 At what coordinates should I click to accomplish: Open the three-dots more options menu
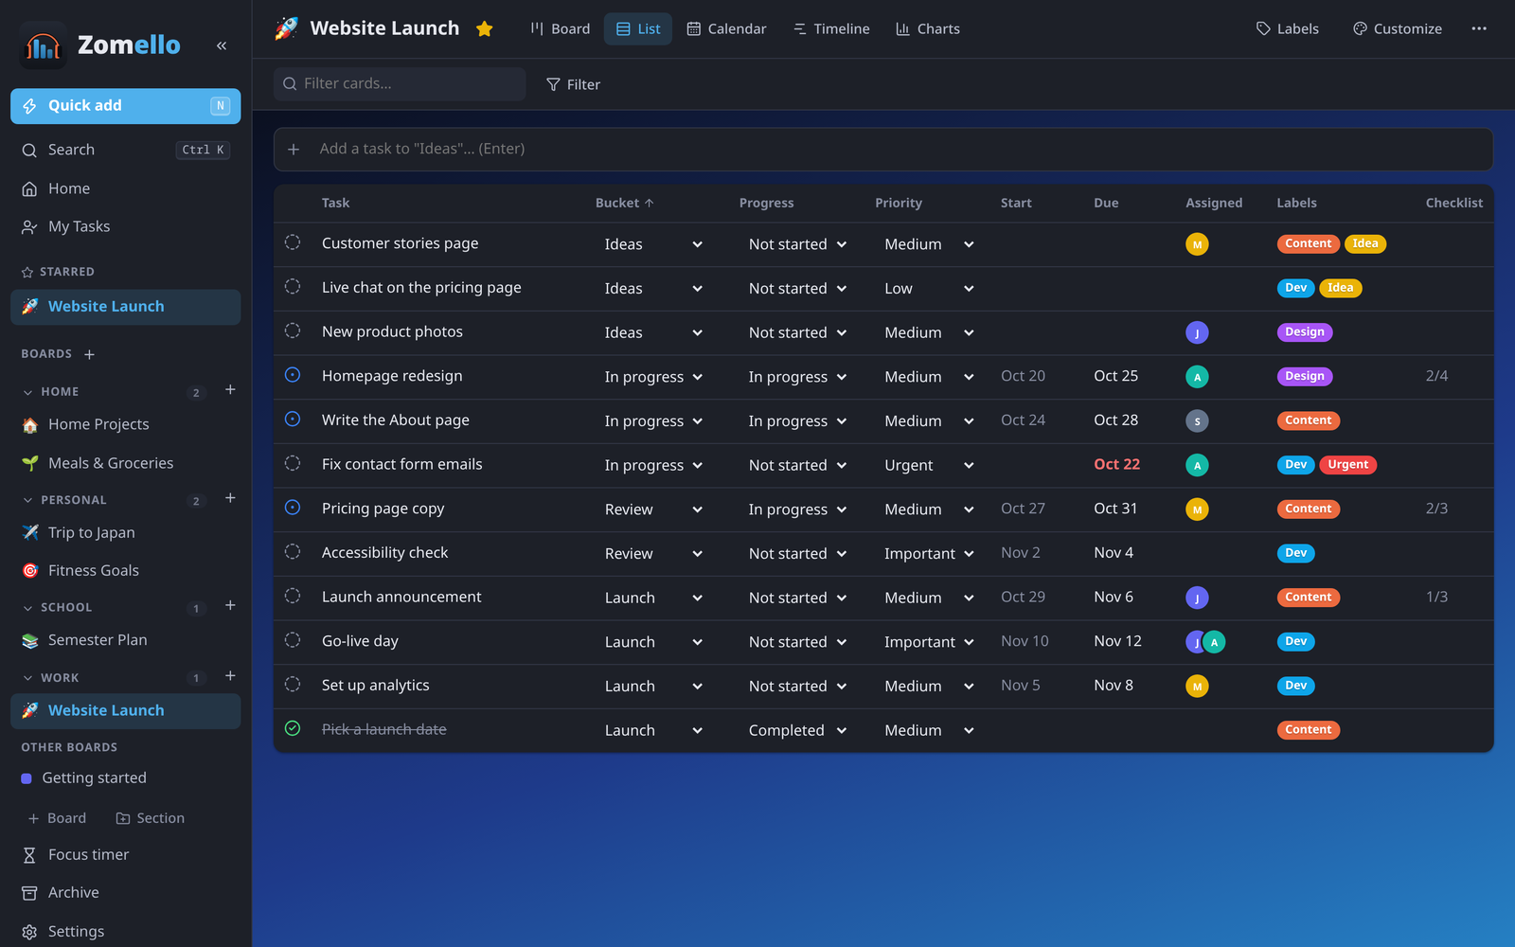click(x=1478, y=28)
